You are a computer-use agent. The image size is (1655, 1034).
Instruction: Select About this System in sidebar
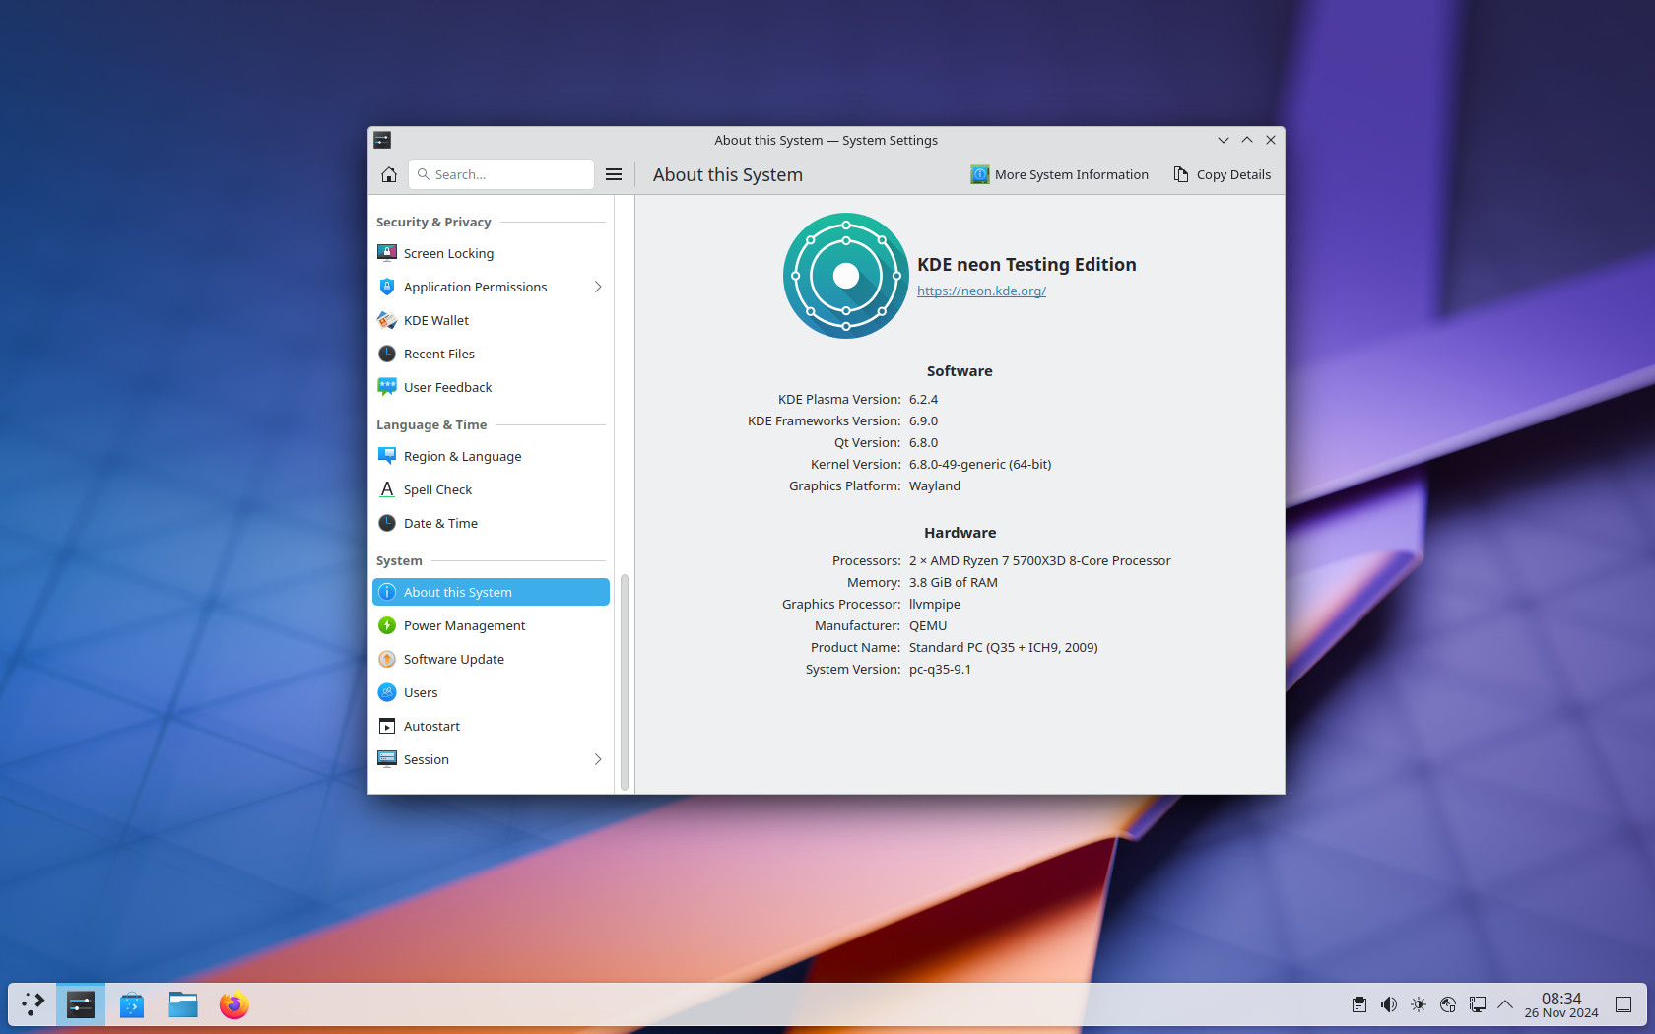[x=491, y=592]
